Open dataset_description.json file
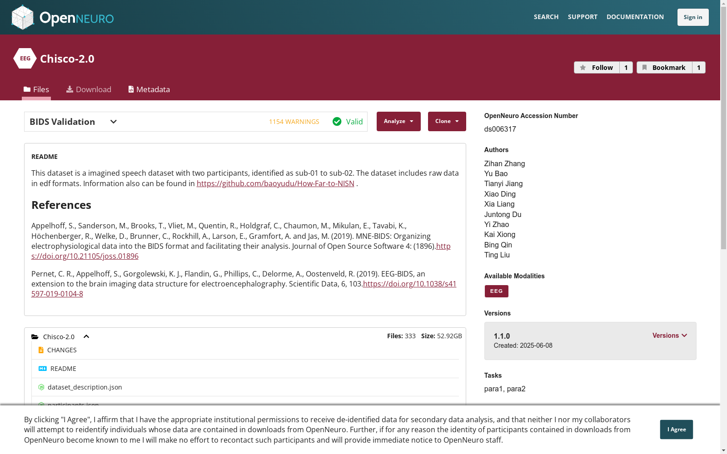Viewport: 727px width, 454px height. coord(85,387)
